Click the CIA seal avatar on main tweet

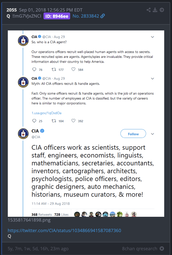[23, 134]
